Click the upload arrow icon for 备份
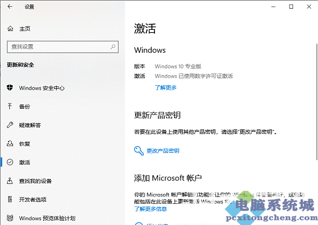Image resolution: width=318 pixels, height=225 pixels. coord(10,106)
